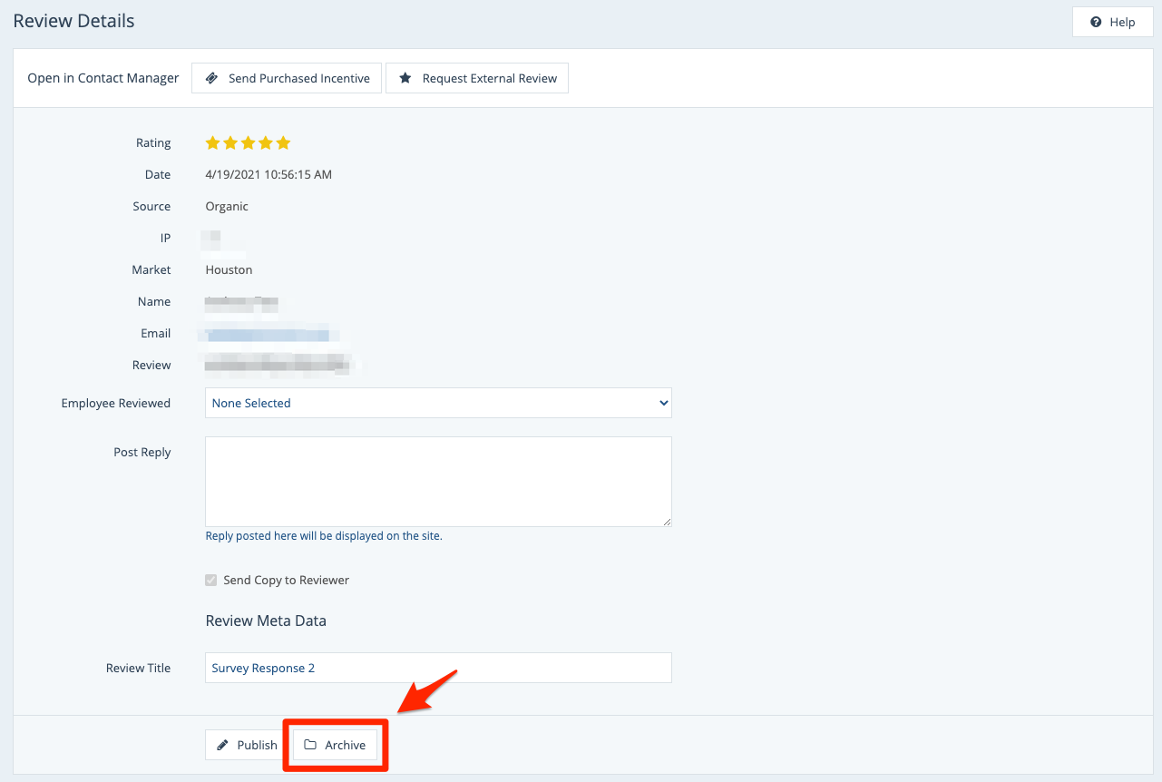The width and height of the screenshot is (1162, 782).
Task: Click the Post Reply textarea resize handle
Action: [x=667, y=522]
